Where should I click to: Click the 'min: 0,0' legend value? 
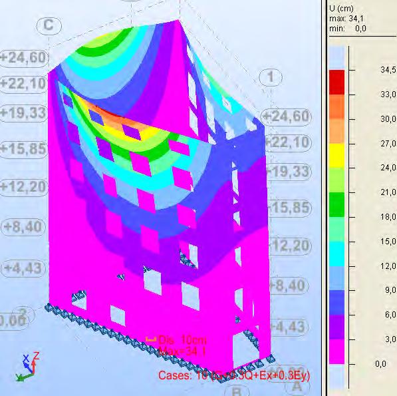(x=348, y=29)
